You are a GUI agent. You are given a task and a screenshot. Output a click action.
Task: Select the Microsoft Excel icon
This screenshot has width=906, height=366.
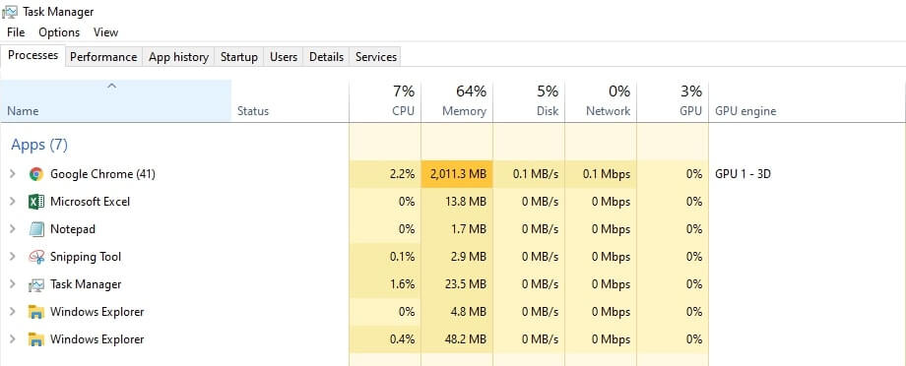click(x=36, y=202)
